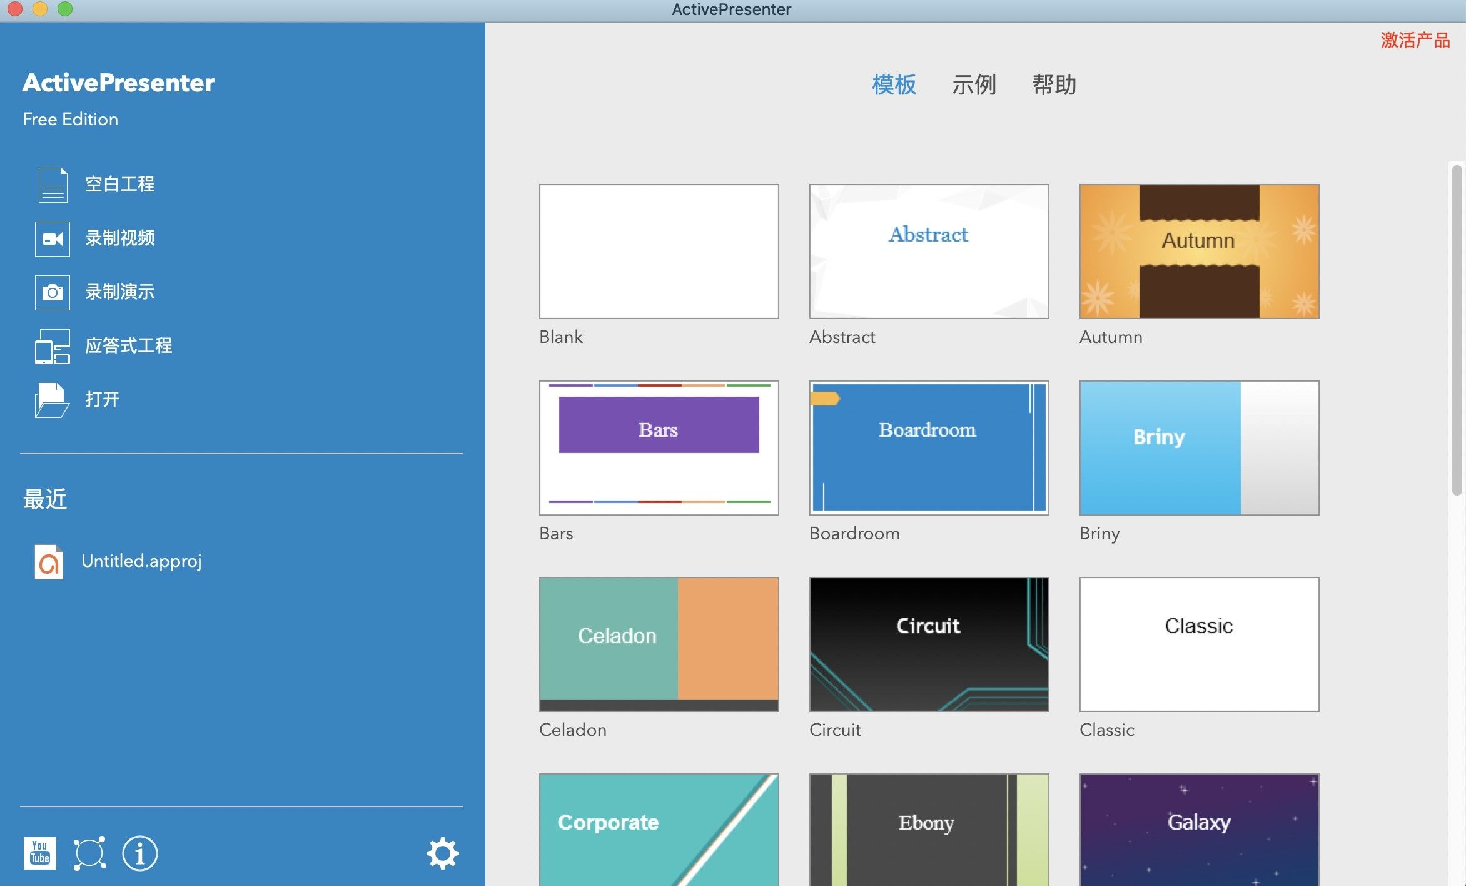Click 激活产品 activation link
The width and height of the screenshot is (1466, 886).
(x=1415, y=41)
